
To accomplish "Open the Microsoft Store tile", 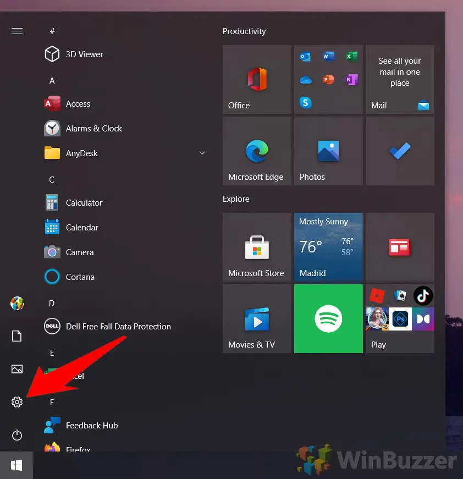I will 257,247.
